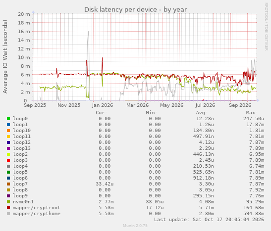Select the loop0 legend label

coord(20,119)
